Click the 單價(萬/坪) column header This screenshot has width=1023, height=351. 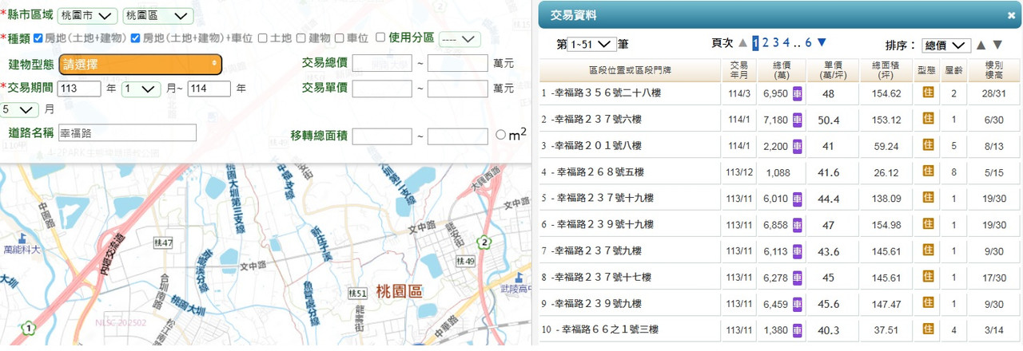(x=833, y=70)
